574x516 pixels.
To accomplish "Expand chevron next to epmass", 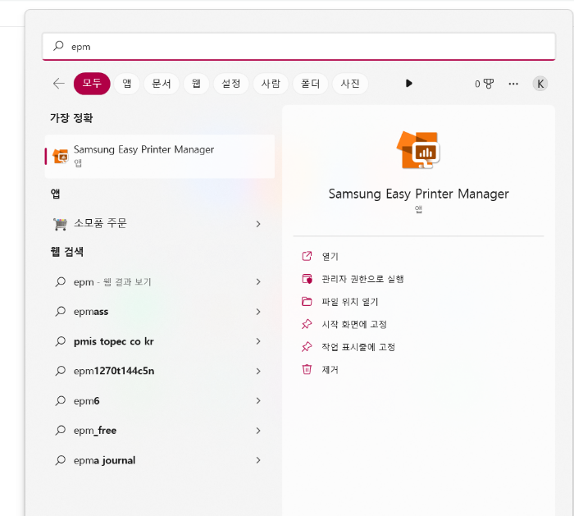I will tap(258, 312).
